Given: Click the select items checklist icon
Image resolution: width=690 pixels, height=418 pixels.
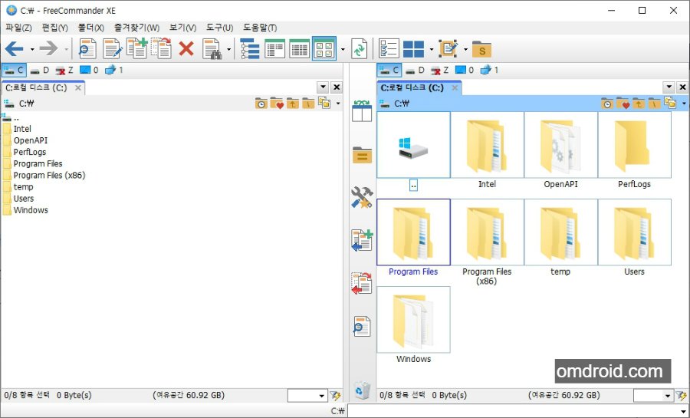Looking at the screenshot, I should pos(389,48).
